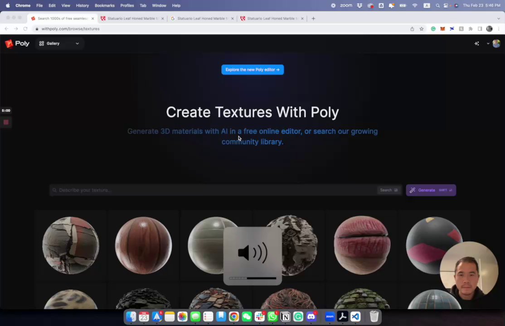Open the Dropbox menu bar icon
The height and width of the screenshot is (326, 505).
359,5
